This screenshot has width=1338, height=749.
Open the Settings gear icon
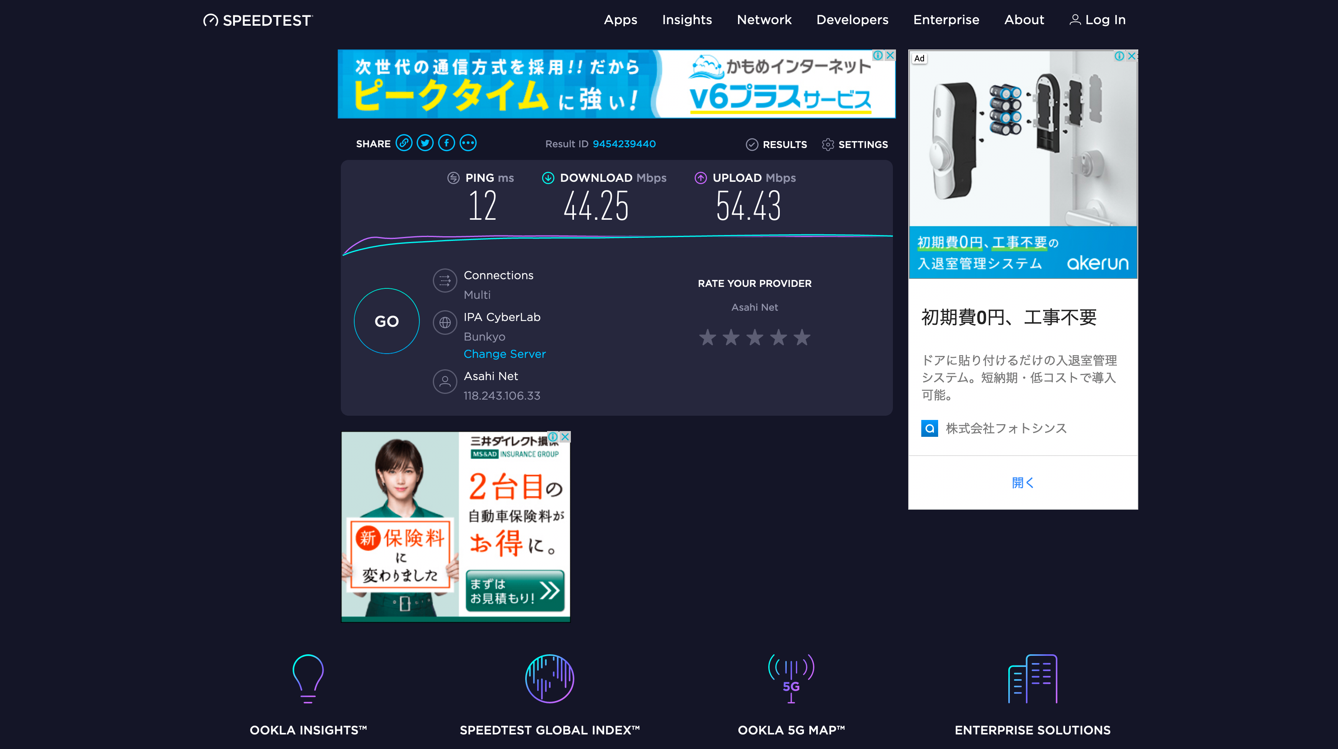tap(827, 145)
